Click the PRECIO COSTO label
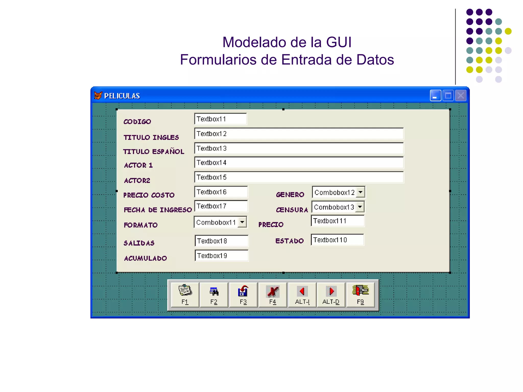 tap(149, 195)
